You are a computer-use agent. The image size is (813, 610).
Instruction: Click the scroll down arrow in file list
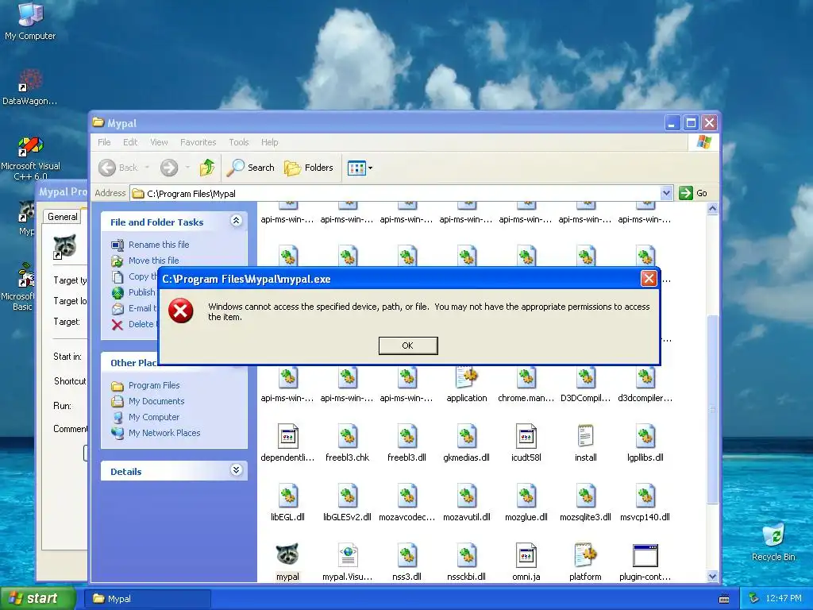(712, 576)
